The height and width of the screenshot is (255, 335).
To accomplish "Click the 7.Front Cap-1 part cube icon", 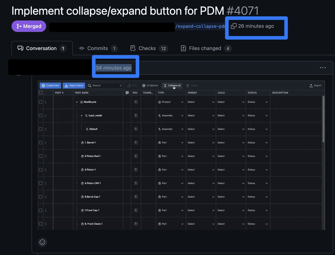I will click(82, 210).
